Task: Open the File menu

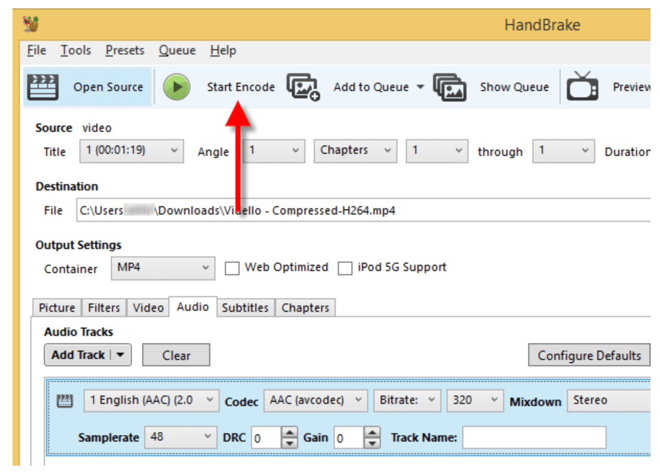Action: click(37, 50)
